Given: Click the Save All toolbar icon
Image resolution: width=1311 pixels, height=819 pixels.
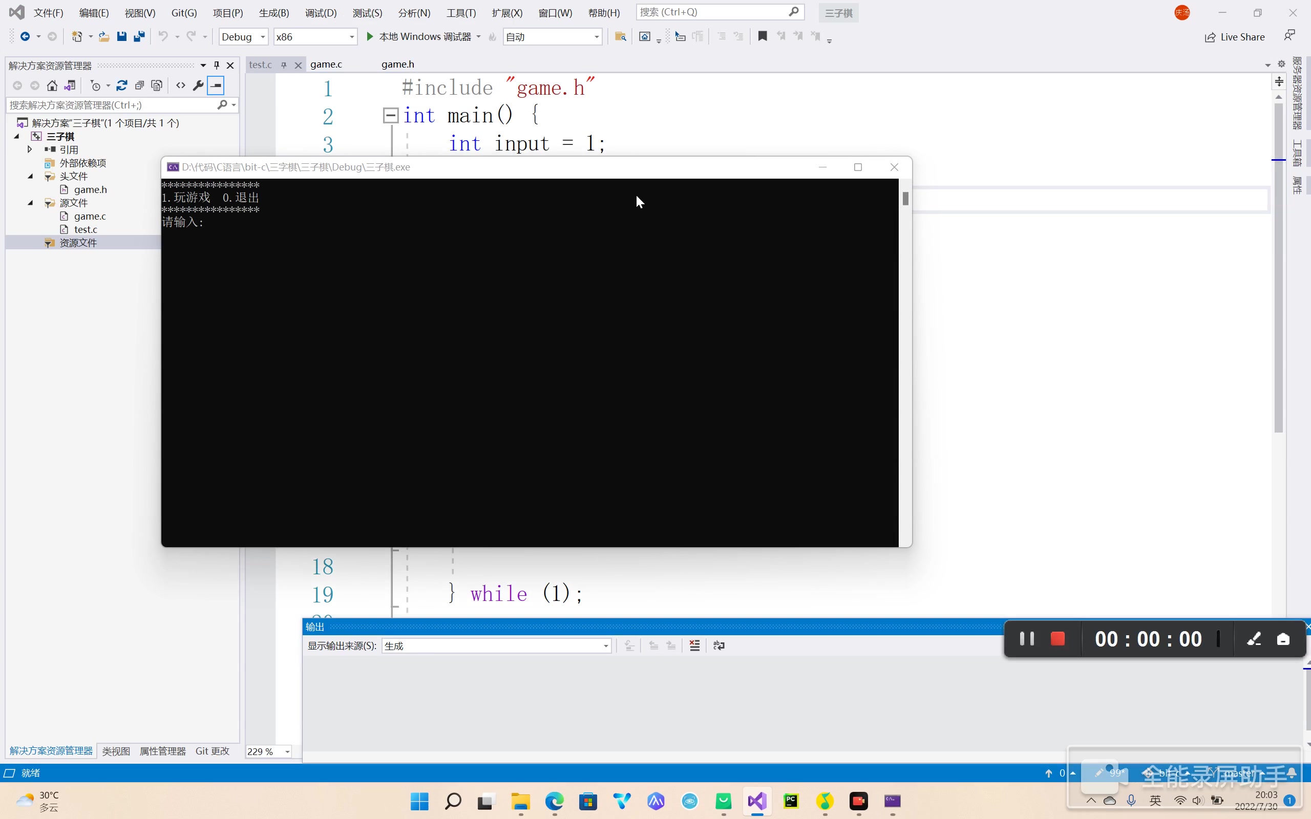Looking at the screenshot, I should coord(139,37).
